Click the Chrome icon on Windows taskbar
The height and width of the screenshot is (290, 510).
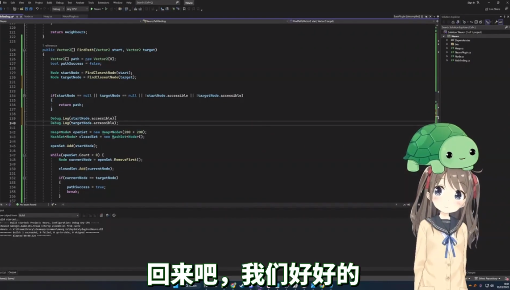(233, 286)
